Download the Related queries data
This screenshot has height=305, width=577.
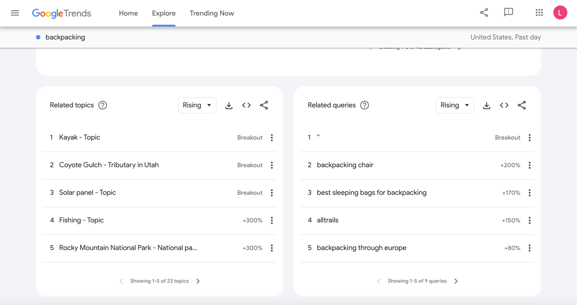click(x=486, y=105)
